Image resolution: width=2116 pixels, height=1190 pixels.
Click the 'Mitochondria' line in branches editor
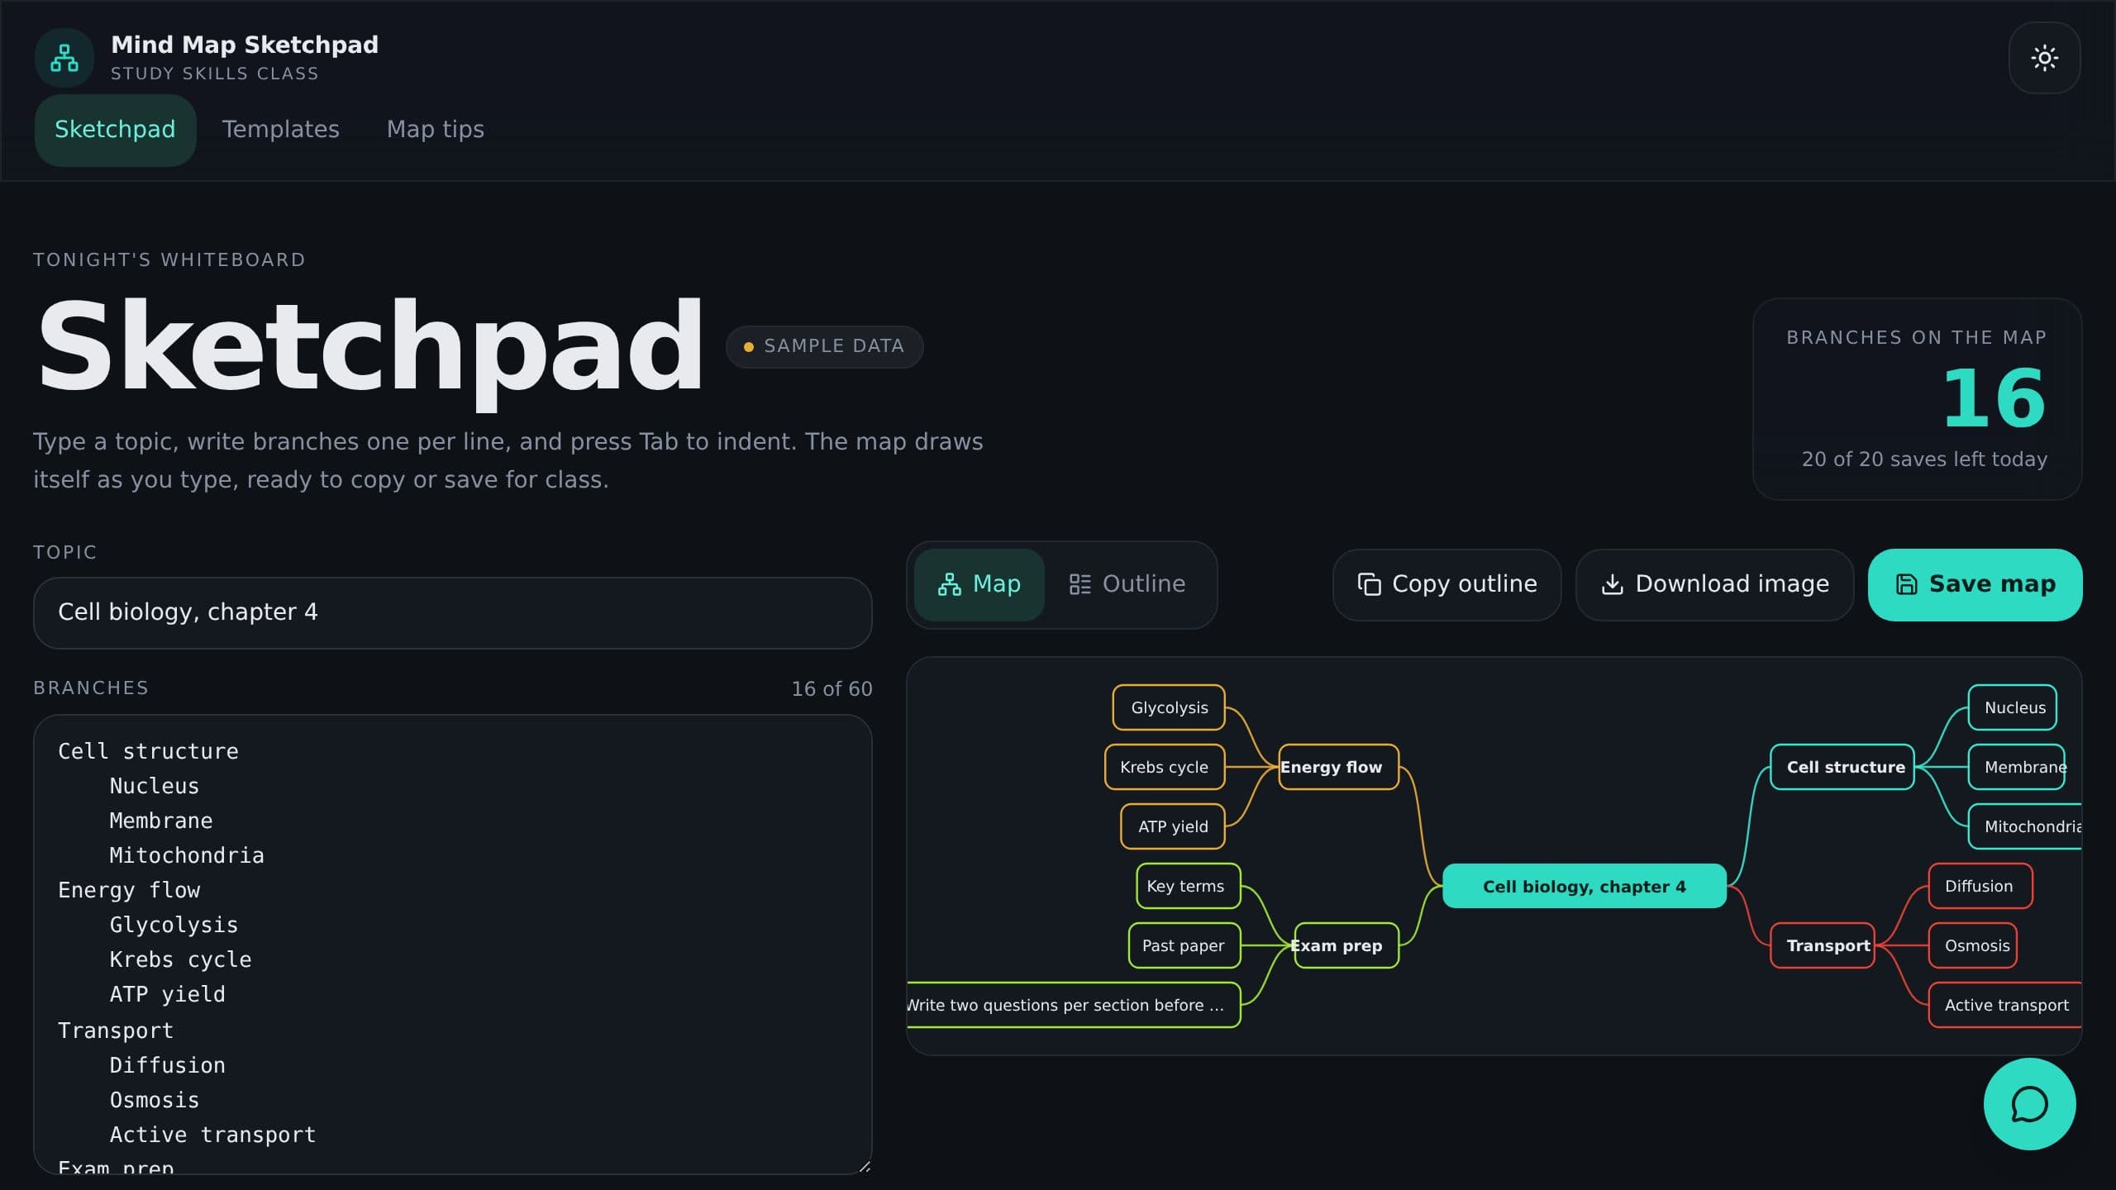(x=187, y=856)
